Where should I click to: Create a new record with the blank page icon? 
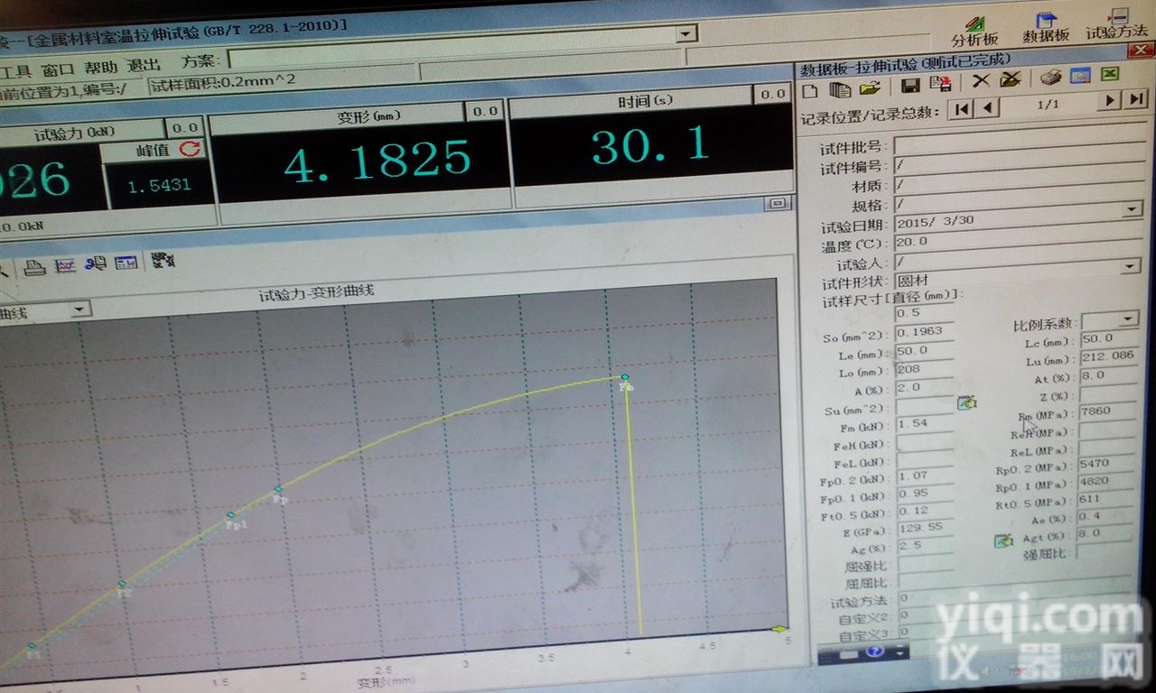tap(810, 90)
